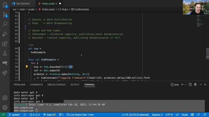Open the Run and Debug view
The width and height of the screenshot is (209, 117).
tap(5, 34)
